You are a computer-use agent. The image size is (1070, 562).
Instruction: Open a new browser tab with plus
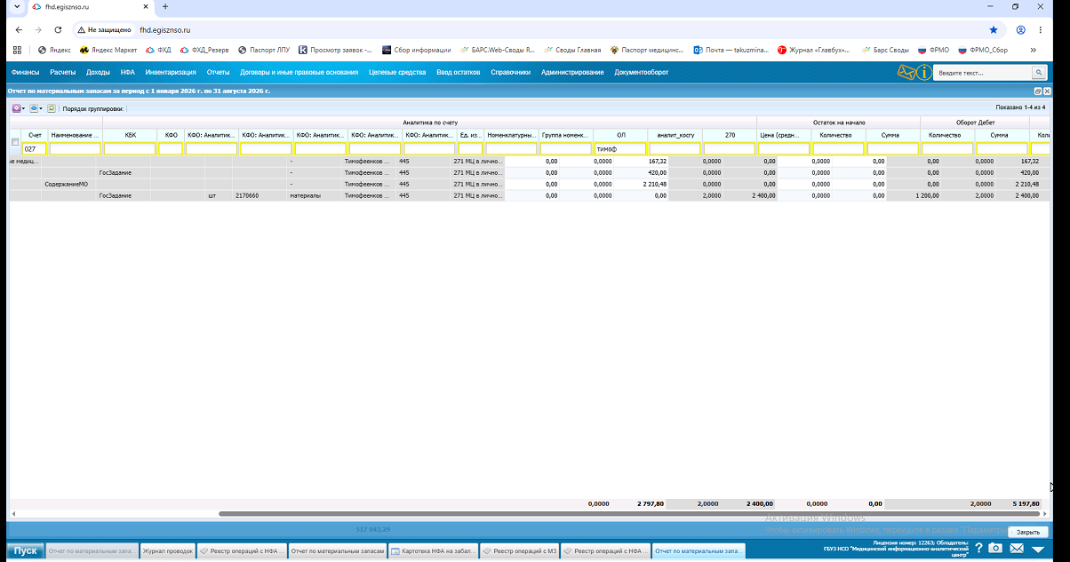pos(165,7)
